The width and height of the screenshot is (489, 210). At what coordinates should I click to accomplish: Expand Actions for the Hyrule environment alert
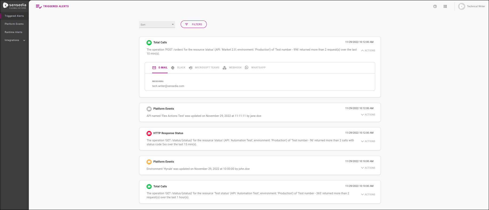coord(368,168)
